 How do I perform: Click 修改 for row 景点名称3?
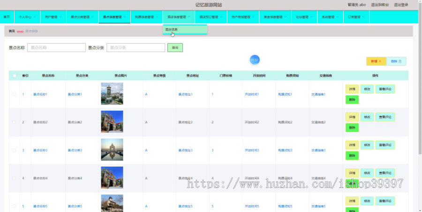pos(367,145)
